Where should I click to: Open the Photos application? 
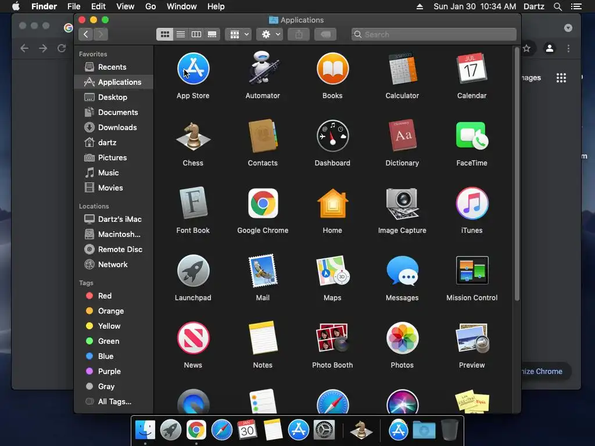[402, 338]
